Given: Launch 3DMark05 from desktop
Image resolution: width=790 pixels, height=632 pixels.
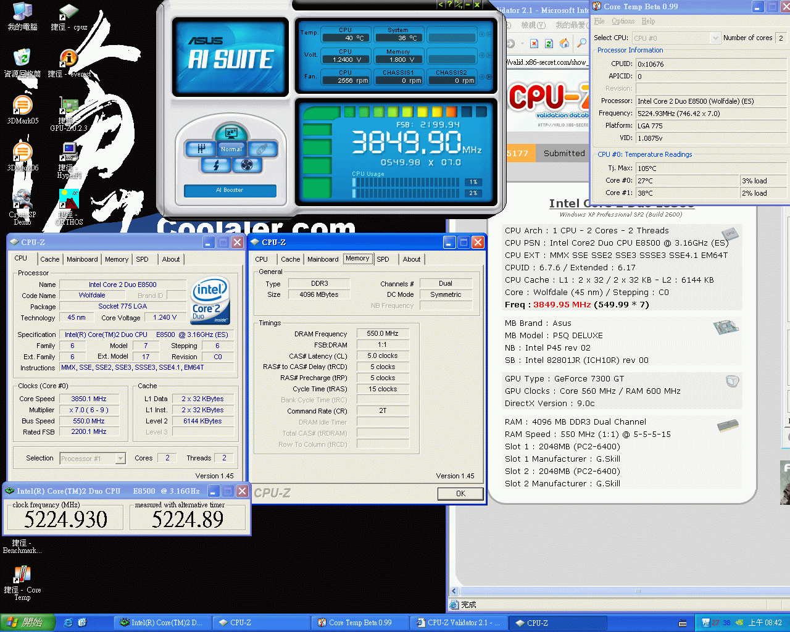Looking at the screenshot, I should tap(22, 110).
